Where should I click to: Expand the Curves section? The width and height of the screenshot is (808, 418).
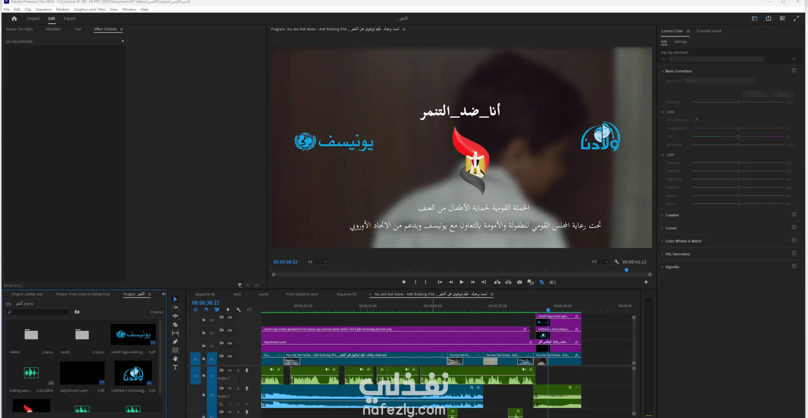pos(662,229)
